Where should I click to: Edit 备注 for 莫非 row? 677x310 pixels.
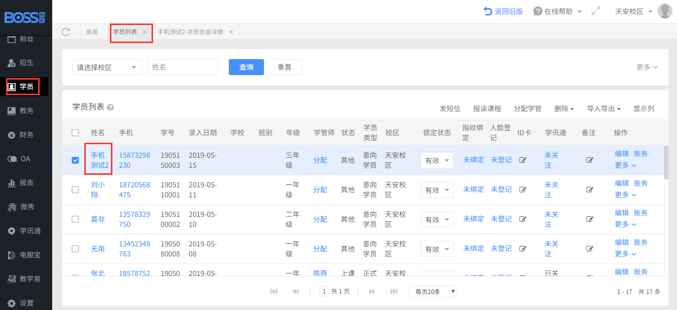click(x=590, y=219)
